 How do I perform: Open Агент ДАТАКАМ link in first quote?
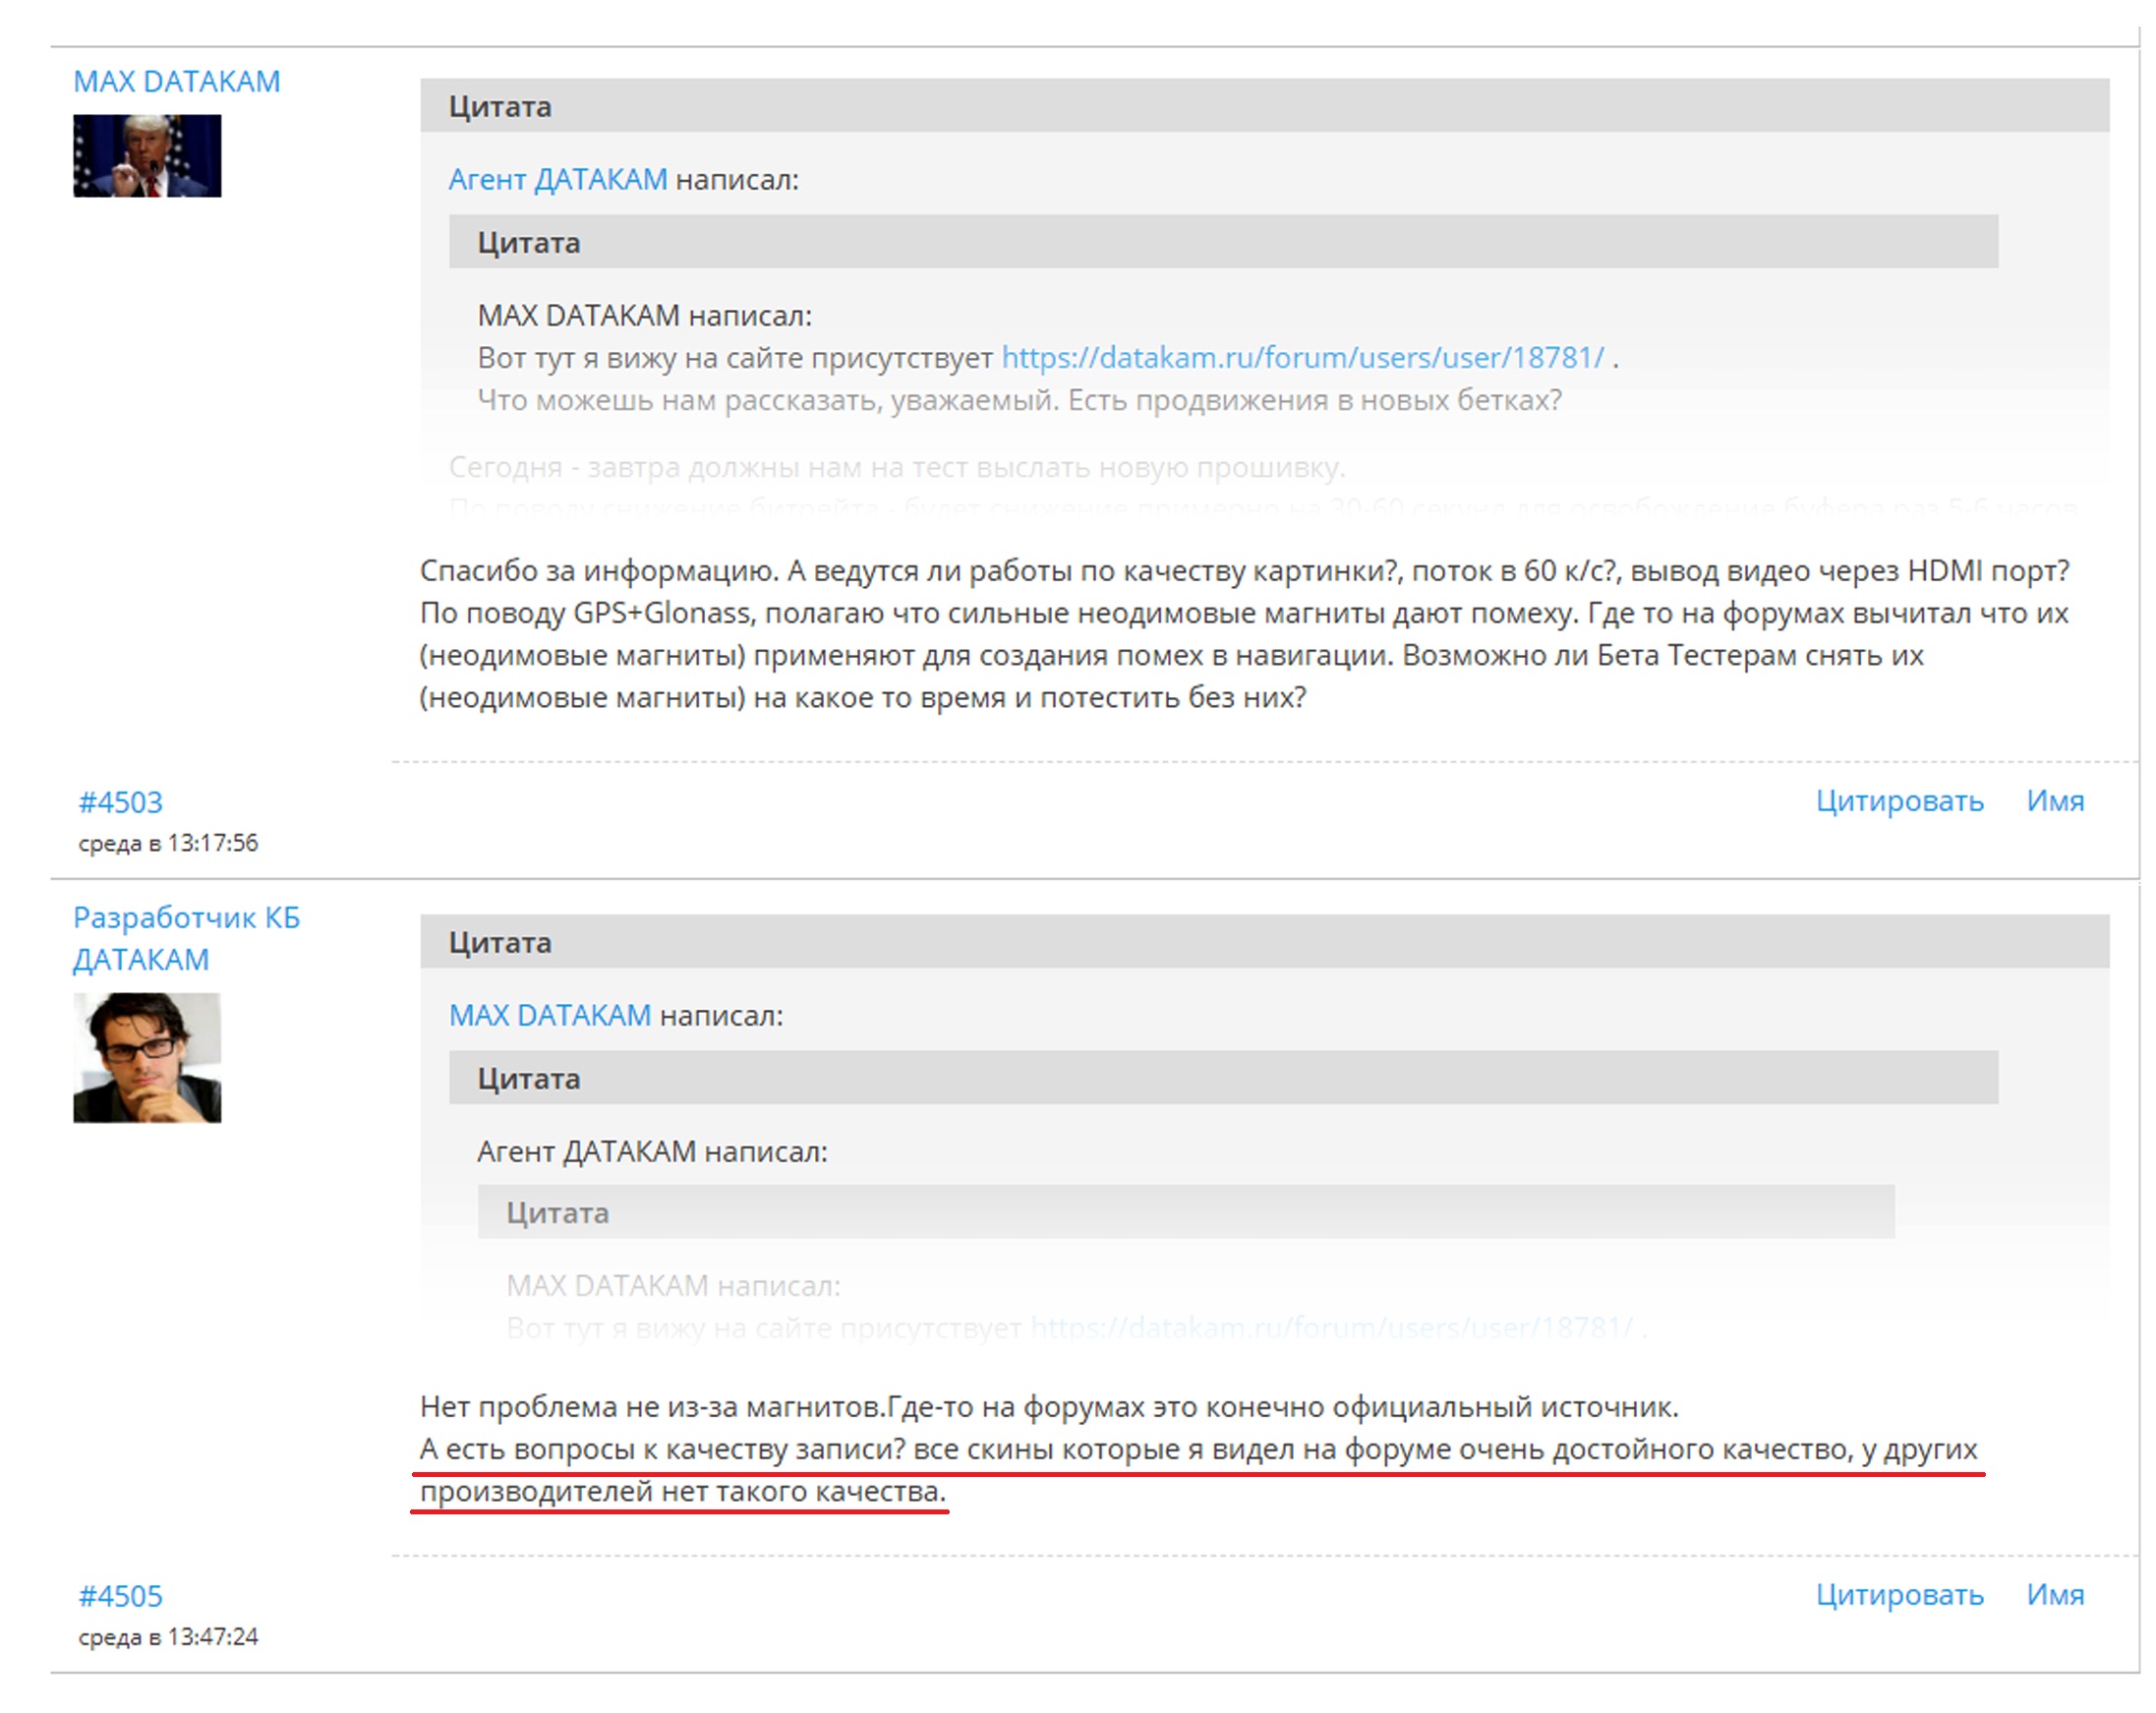pyautogui.click(x=557, y=179)
